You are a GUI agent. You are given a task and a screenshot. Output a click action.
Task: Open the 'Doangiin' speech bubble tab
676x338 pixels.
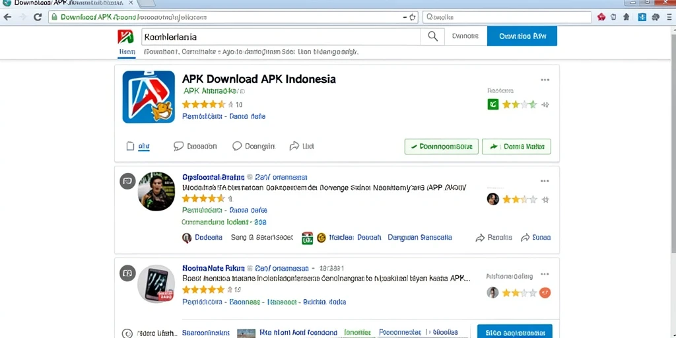[253, 146]
